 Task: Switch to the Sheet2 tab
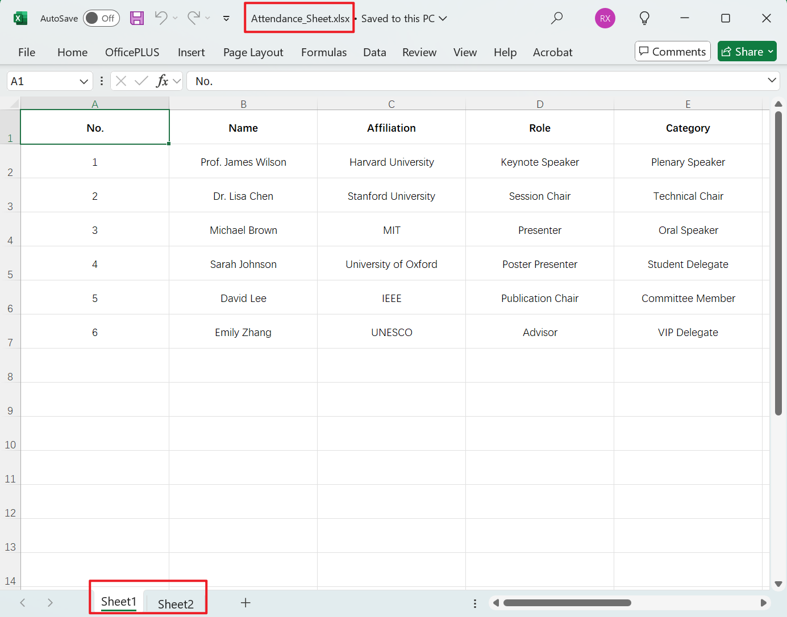(176, 604)
